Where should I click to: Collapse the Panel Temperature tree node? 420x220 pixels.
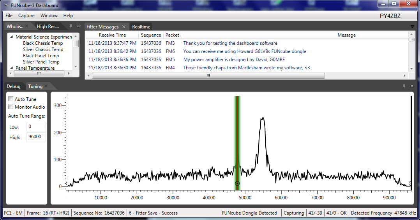click(x=12, y=68)
